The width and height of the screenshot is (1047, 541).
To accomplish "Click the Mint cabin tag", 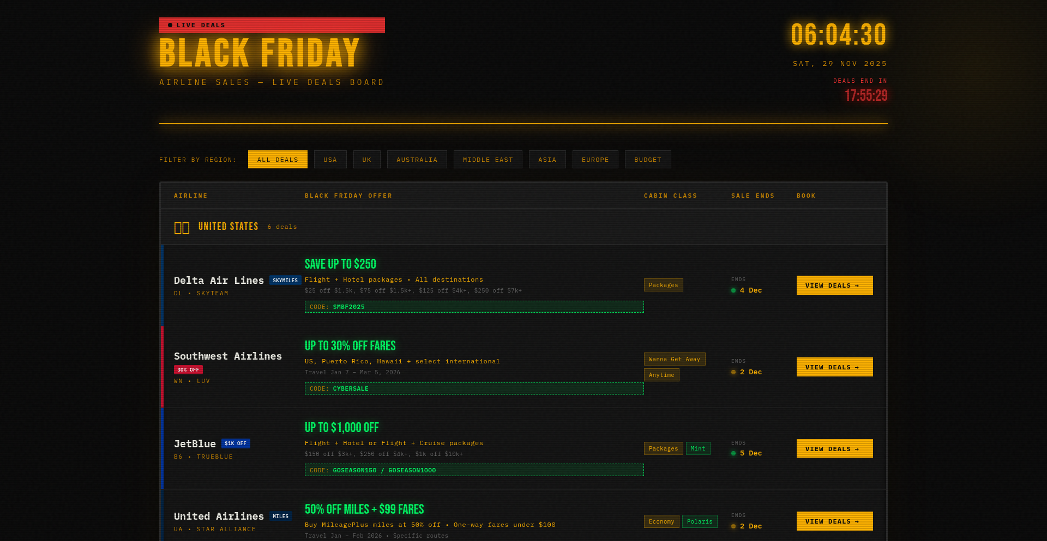I will [698, 448].
